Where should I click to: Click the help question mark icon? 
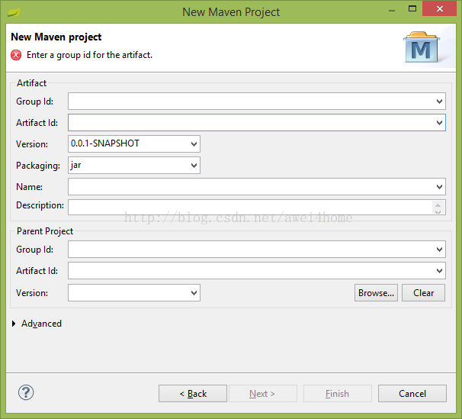(26, 392)
